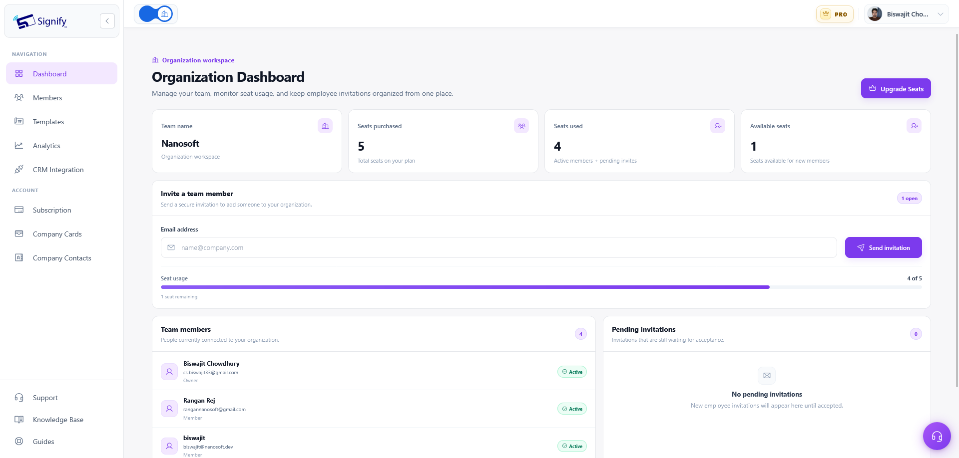The height and width of the screenshot is (458, 959).
Task: Open the floating support headset chat button
Action: [x=937, y=436]
